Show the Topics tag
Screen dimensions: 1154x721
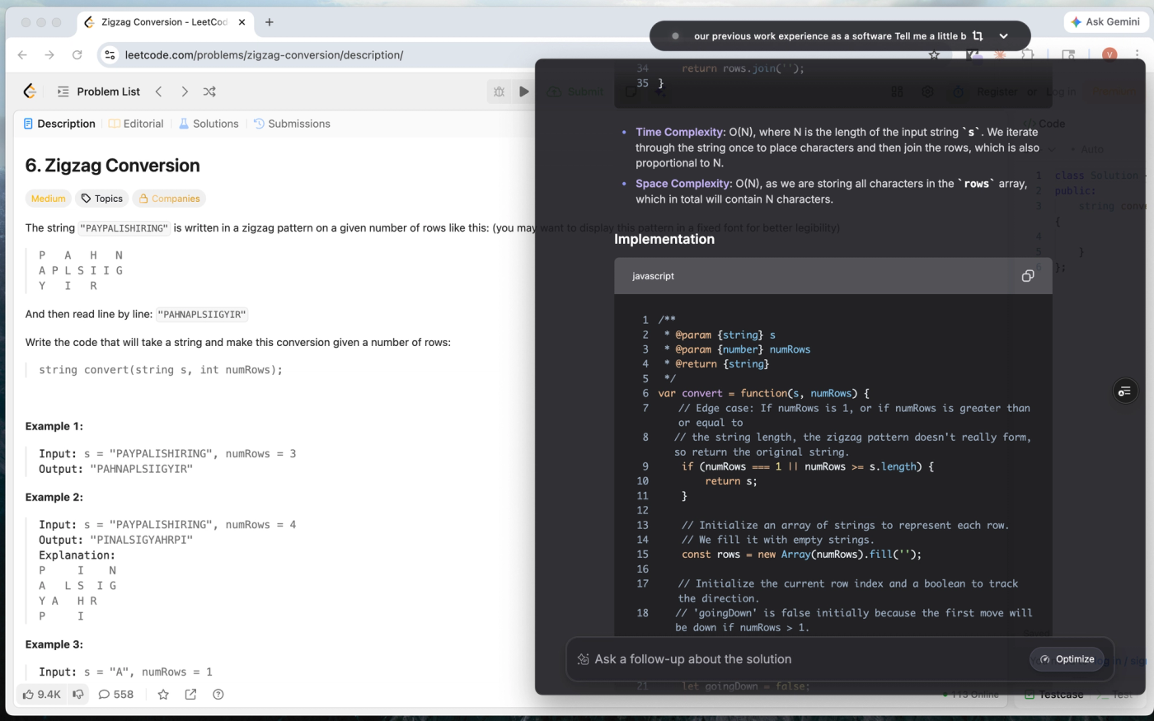101,199
